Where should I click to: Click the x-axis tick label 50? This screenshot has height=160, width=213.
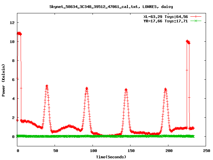click(x=56, y=151)
